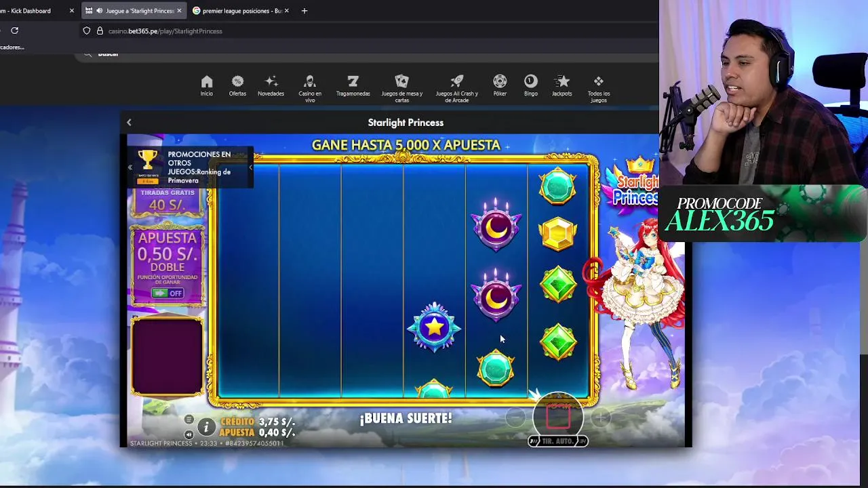Screen dimensions: 868x488
Task: Open Todos los juegos category
Action: pyautogui.click(x=598, y=89)
